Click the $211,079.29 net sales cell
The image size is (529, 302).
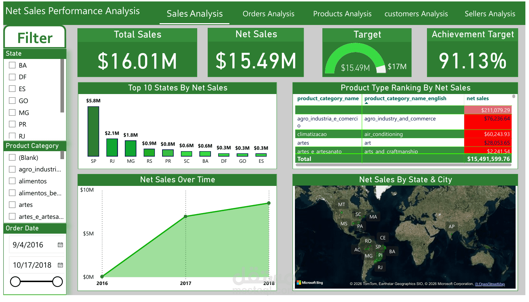[x=488, y=110]
